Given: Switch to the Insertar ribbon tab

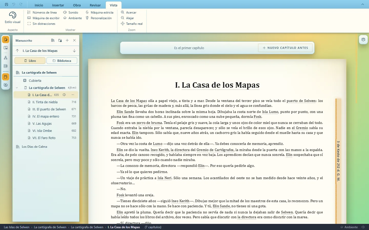Looking at the screenshot, I should pyautogui.click(x=58, y=5).
